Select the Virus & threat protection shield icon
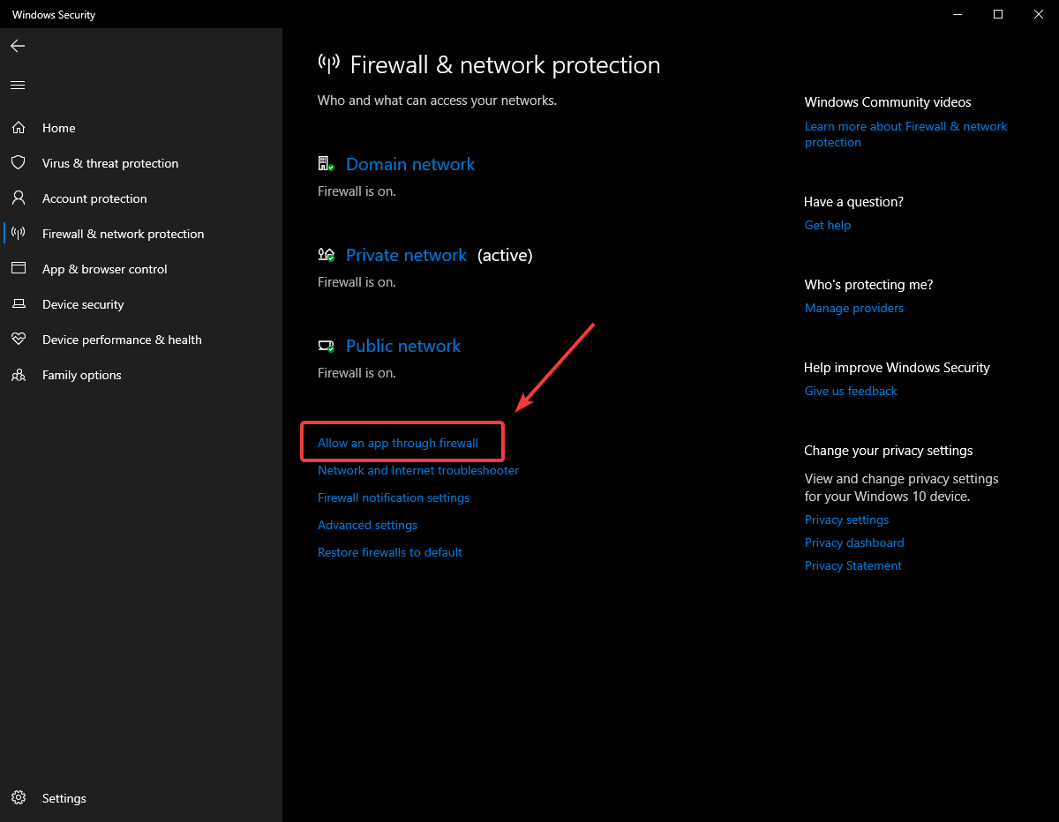Viewport: 1059px width, 822px height. click(19, 162)
